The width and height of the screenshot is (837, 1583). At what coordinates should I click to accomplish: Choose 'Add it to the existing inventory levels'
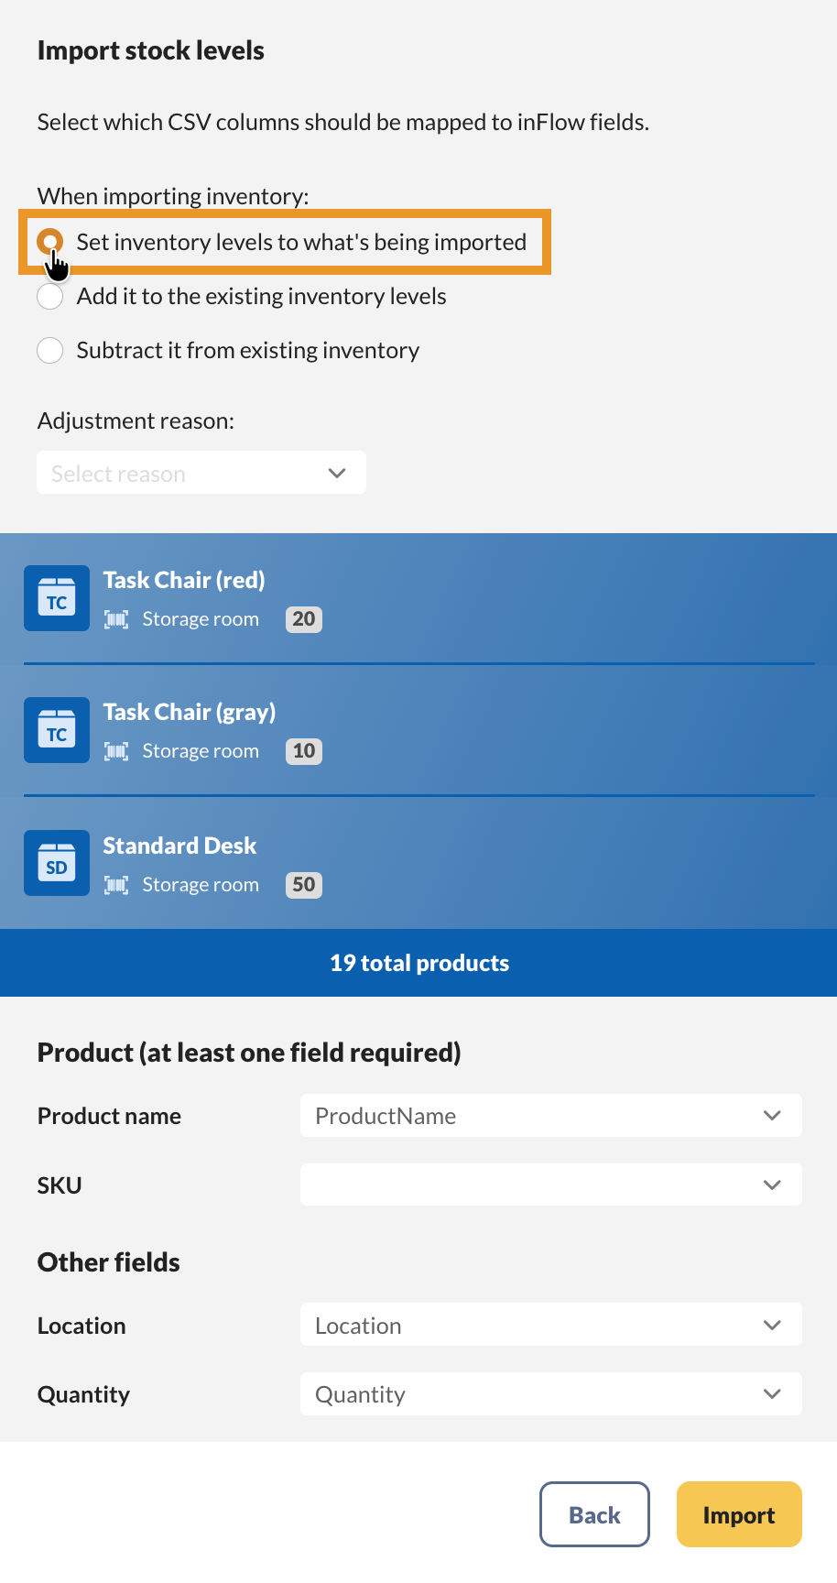[50, 297]
